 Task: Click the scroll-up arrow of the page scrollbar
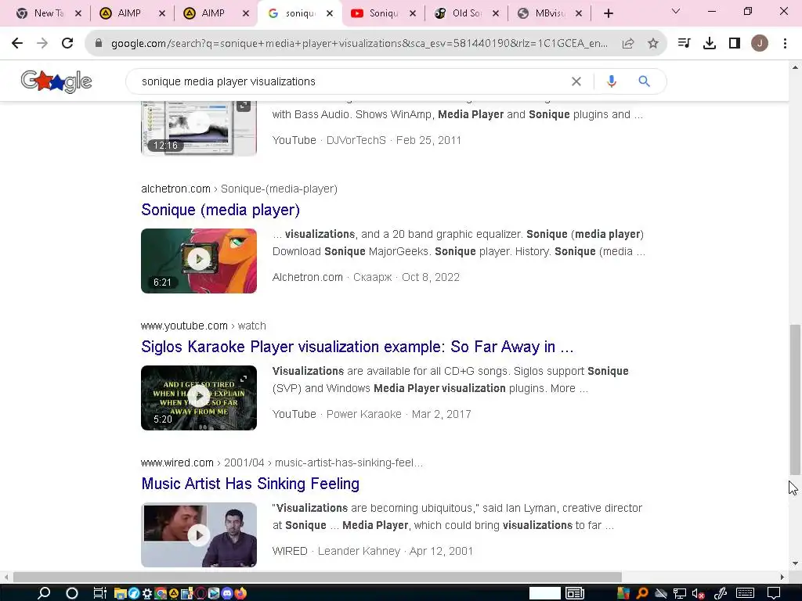click(x=795, y=67)
